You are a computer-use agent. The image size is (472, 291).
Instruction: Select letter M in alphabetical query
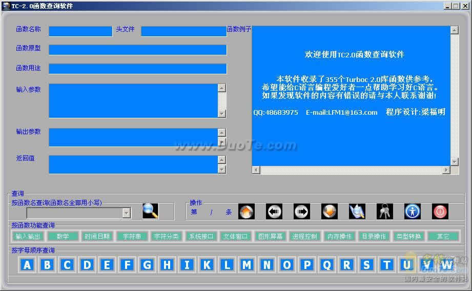click(x=247, y=265)
